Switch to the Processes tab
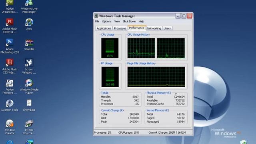This screenshot has height=144, width=256. click(x=120, y=28)
